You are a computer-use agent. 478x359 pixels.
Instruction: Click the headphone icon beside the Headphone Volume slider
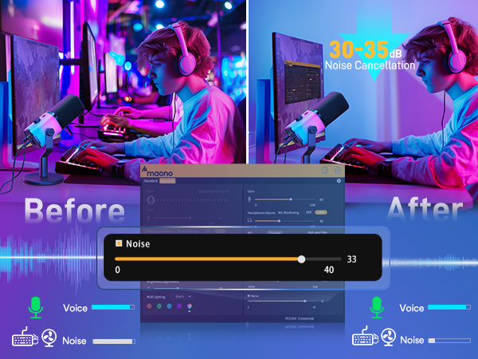pos(249,221)
